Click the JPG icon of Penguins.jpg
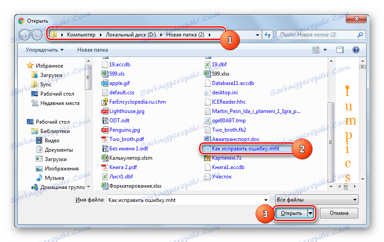 coord(105,130)
